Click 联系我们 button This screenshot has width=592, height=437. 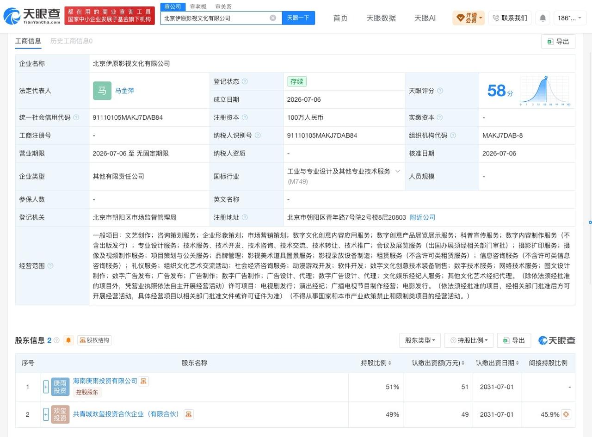pos(510,18)
